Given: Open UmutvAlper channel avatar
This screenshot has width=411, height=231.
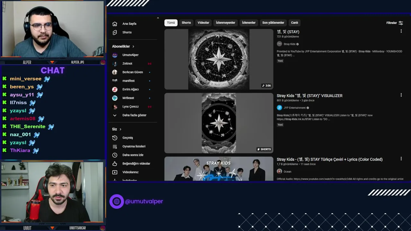Looking at the screenshot, I should (115, 55).
